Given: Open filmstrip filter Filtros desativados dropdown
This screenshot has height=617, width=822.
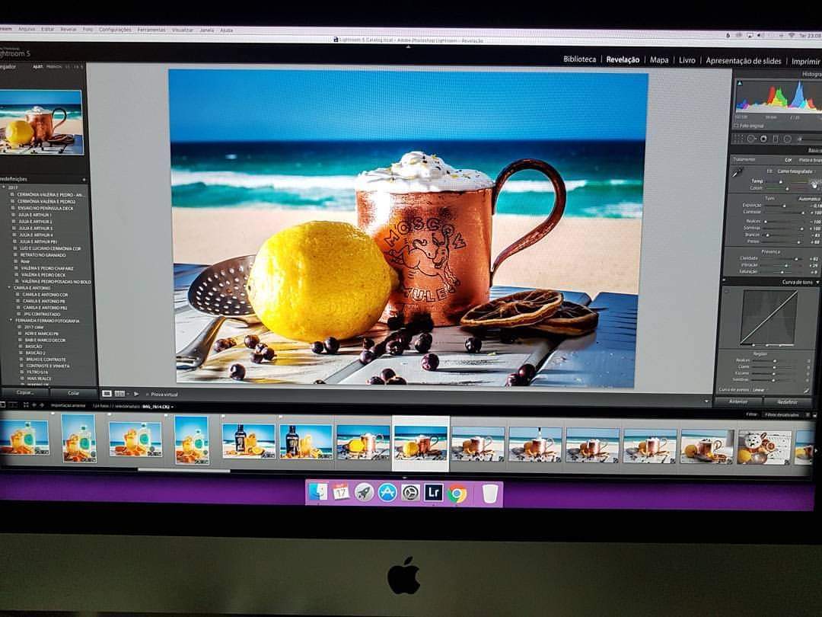Looking at the screenshot, I should coord(782,414).
